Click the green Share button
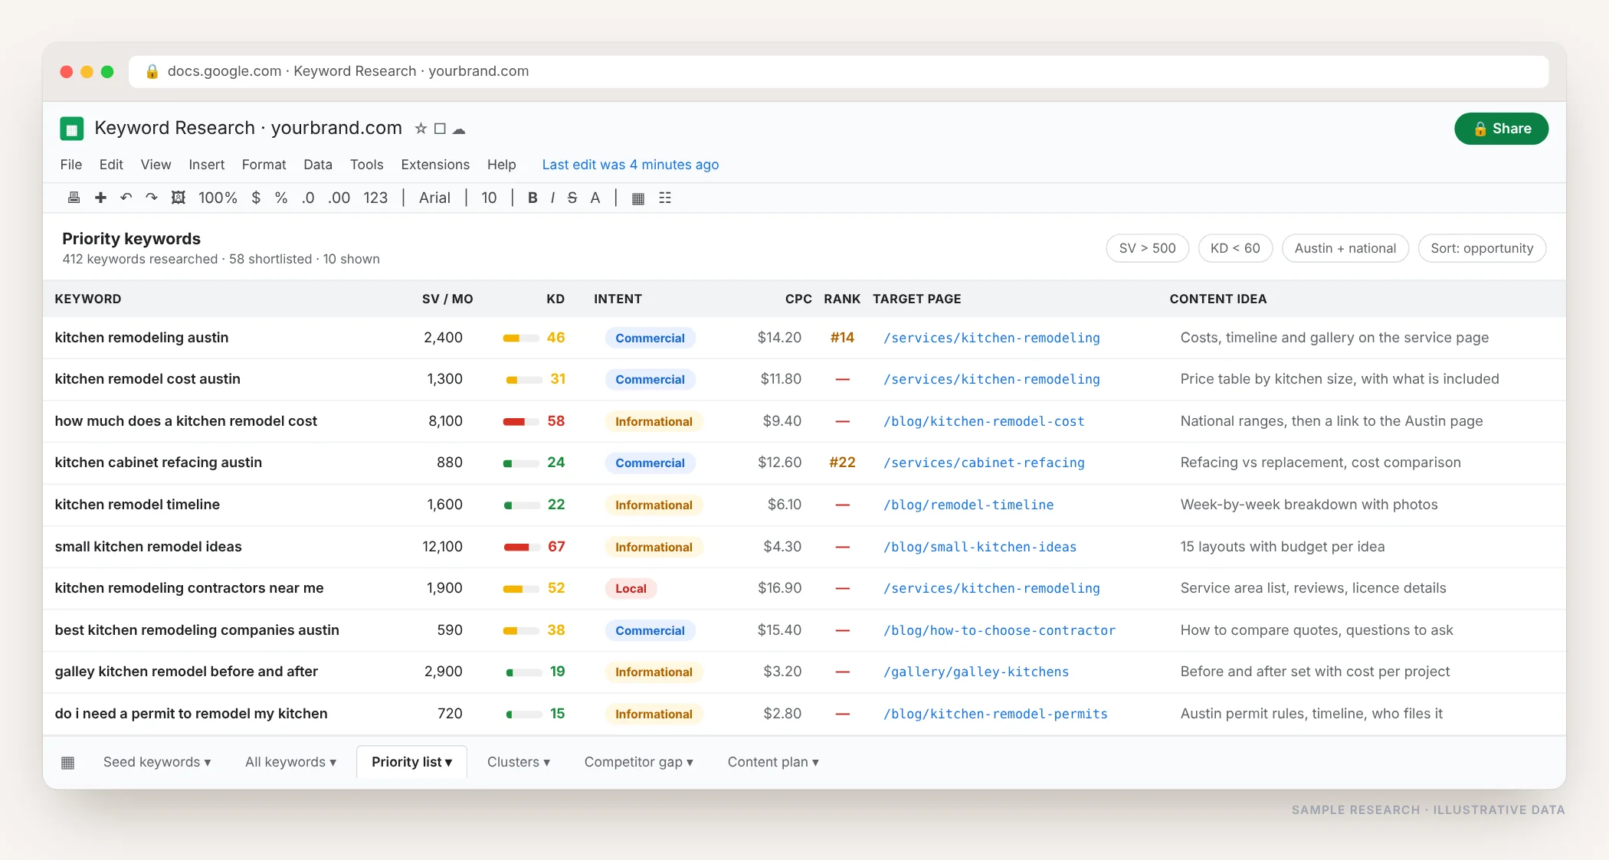1609x860 pixels. click(x=1501, y=129)
